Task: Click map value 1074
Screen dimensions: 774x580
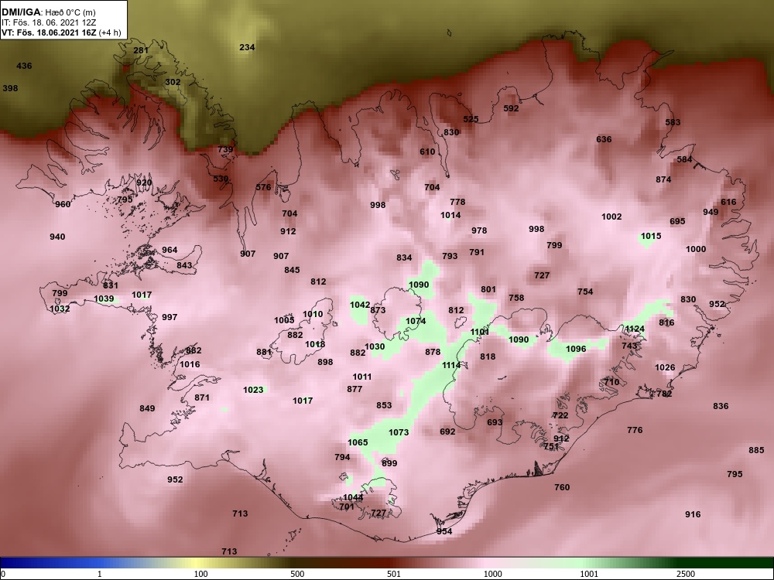Action: (416, 321)
